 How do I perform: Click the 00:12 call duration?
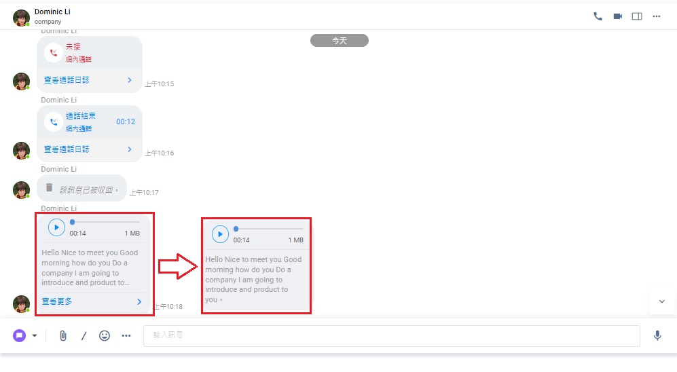click(x=126, y=122)
